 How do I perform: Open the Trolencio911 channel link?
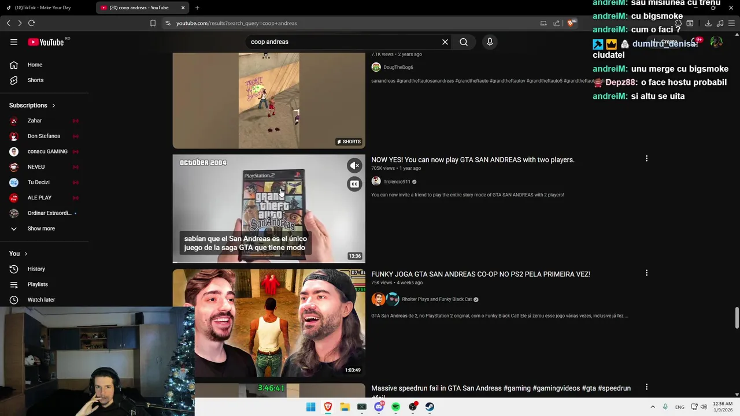397,181
